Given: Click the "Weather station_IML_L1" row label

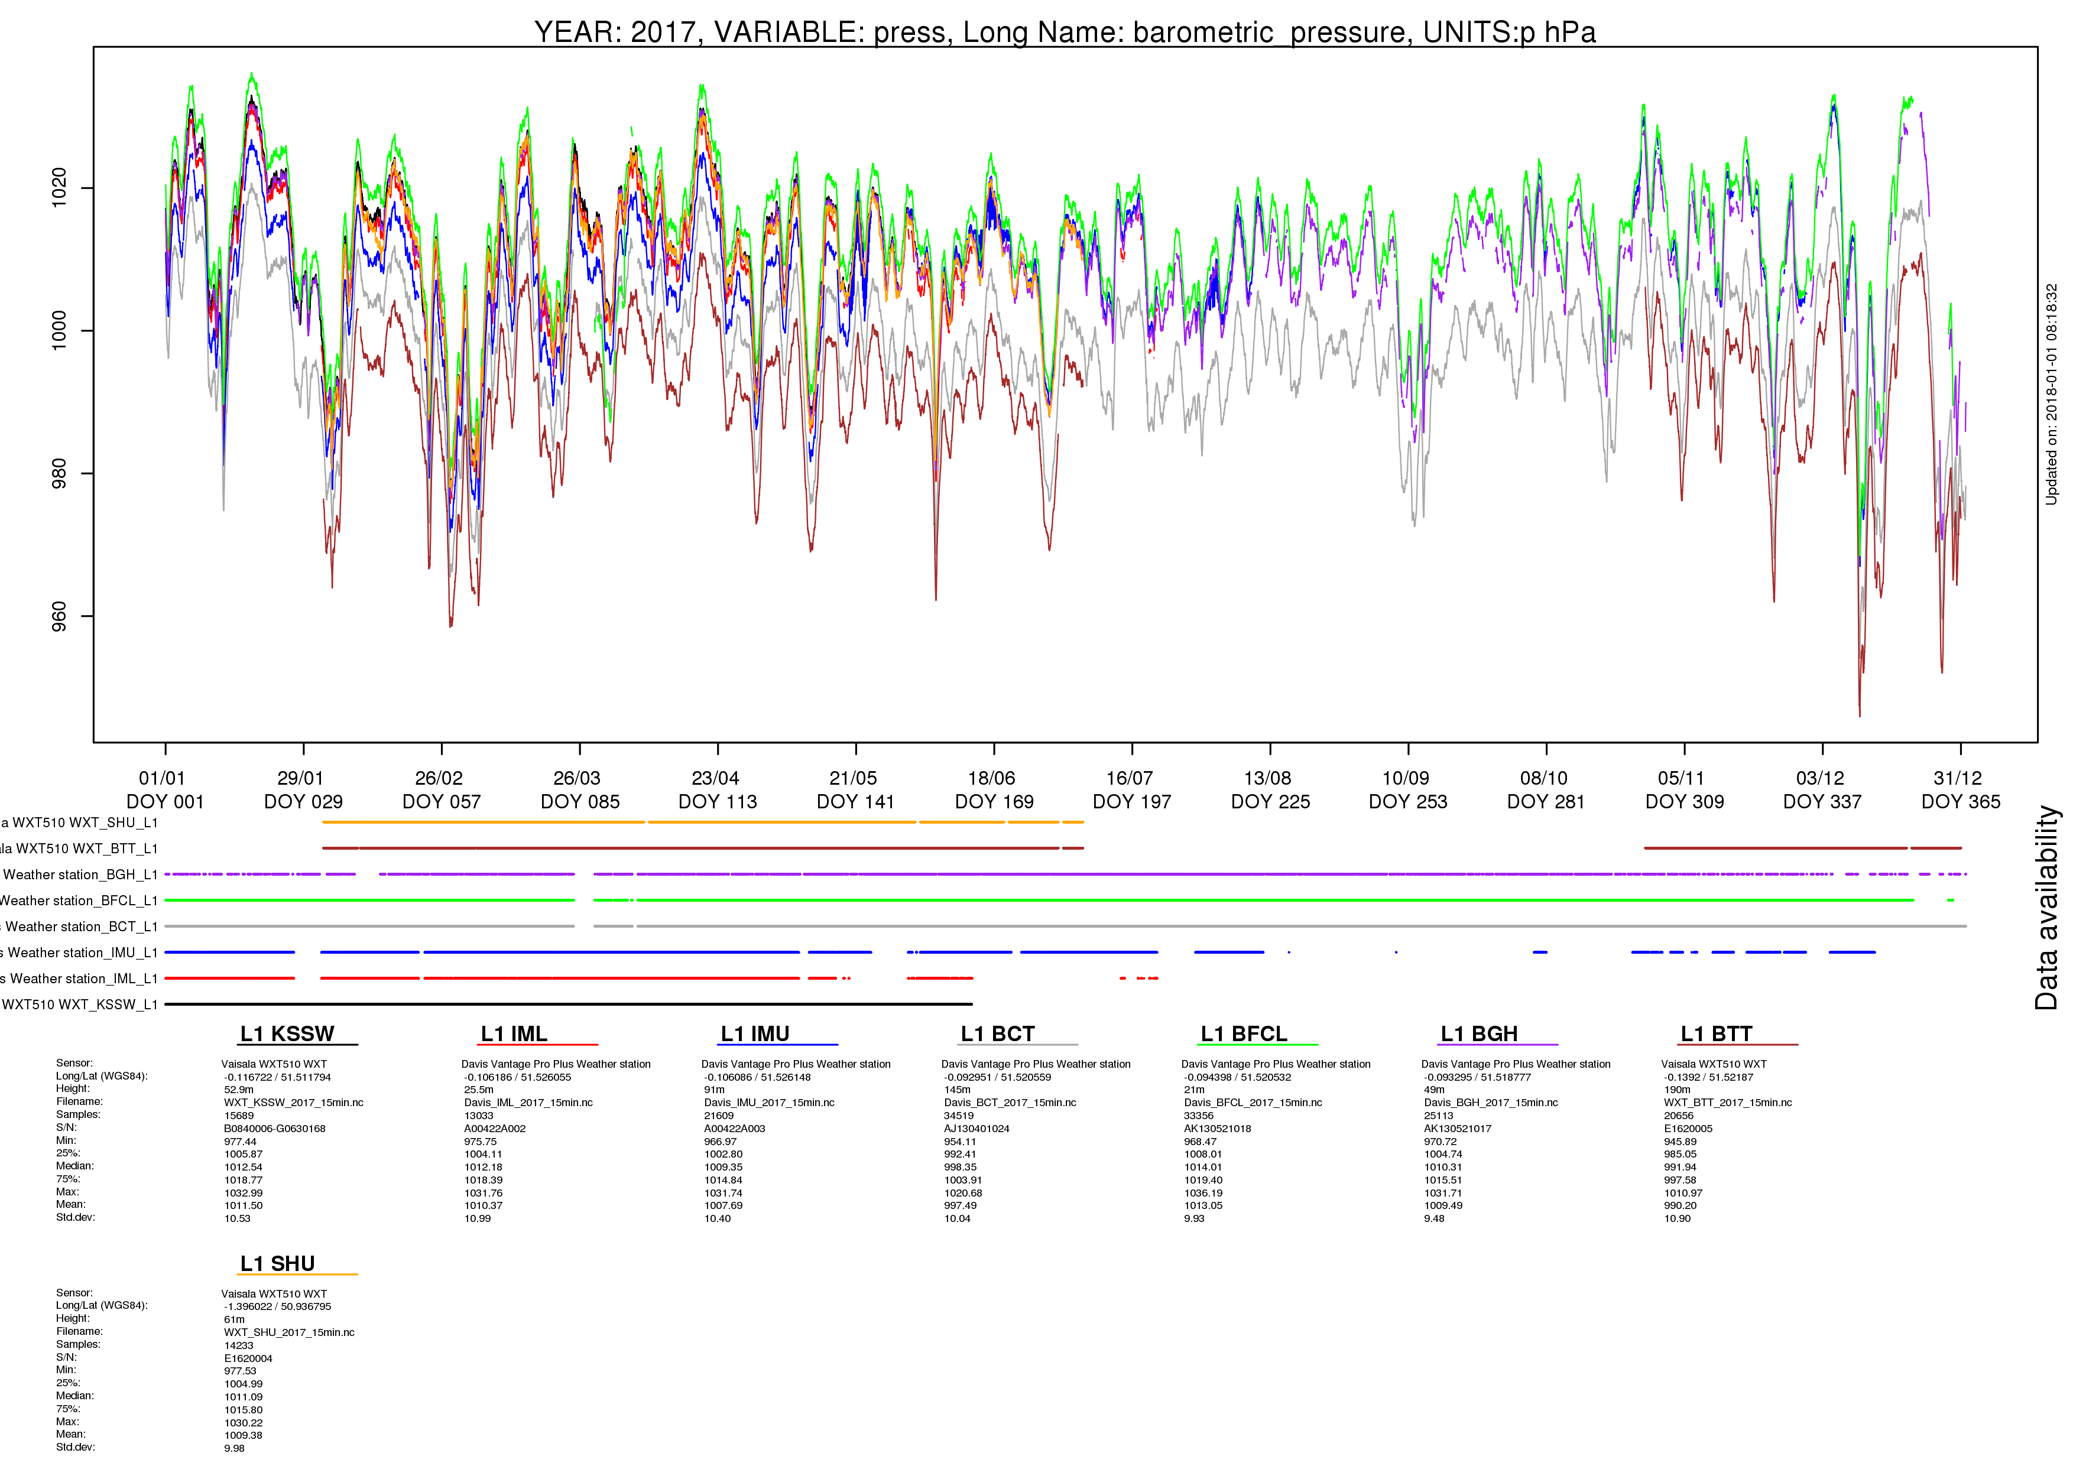Looking at the screenshot, I should 79,979.
